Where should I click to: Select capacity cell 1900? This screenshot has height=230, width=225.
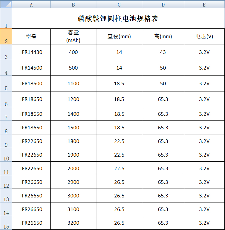[73, 155]
